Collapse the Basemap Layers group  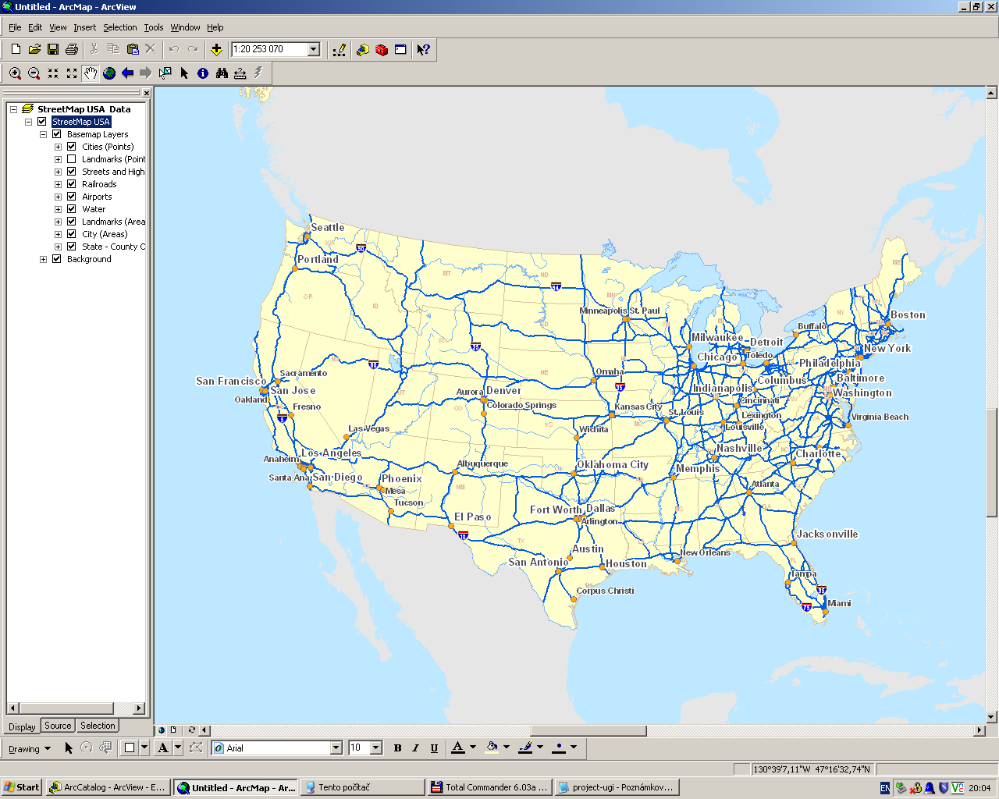[x=44, y=134]
